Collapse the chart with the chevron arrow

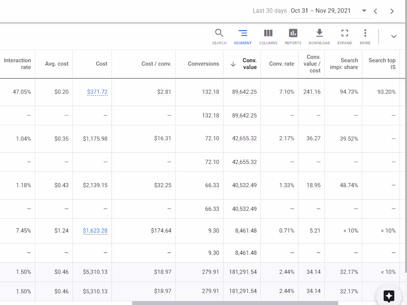pos(394,36)
